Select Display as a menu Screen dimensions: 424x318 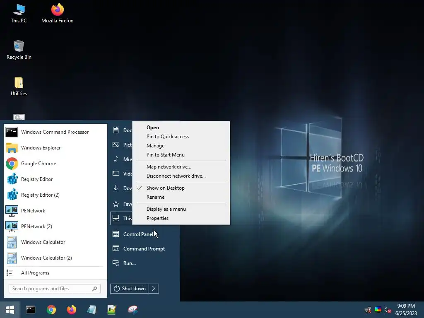(x=181, y=209)
